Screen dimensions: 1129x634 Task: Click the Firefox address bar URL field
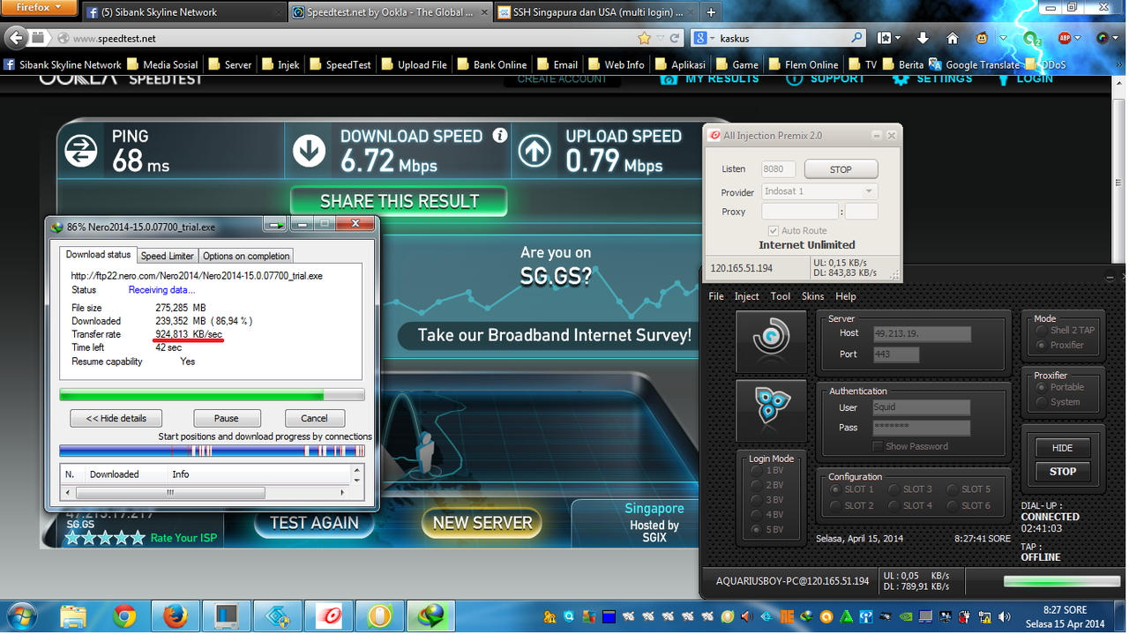tap(353, 38)
